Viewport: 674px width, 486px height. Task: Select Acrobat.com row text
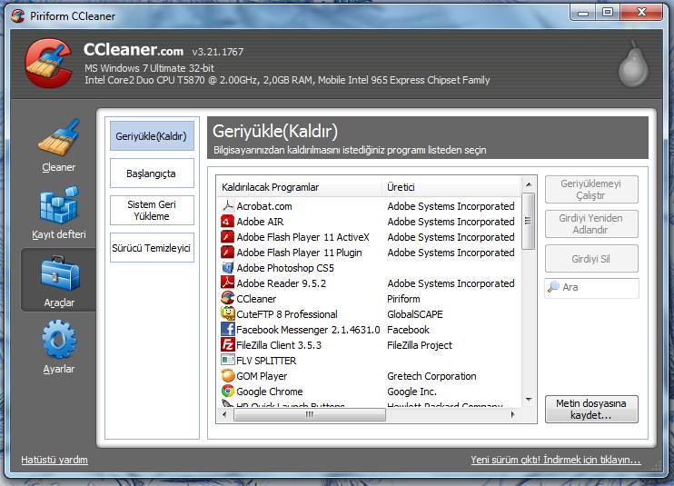point(264,206)
